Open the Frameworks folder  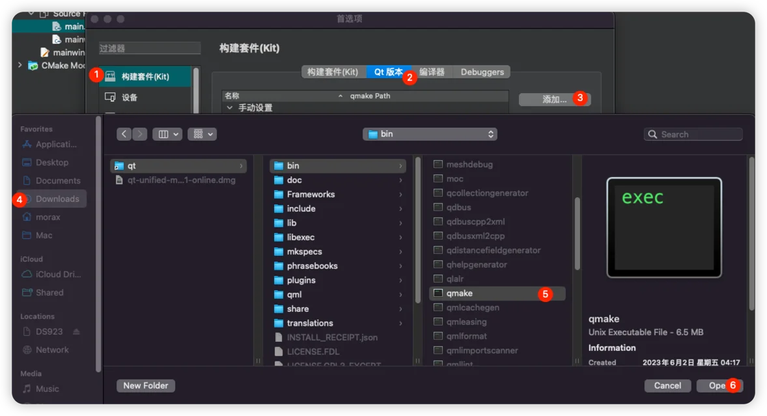pos(338,194)
